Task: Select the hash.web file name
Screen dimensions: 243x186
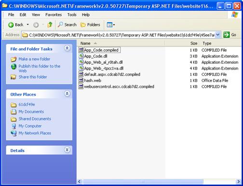Action: [93, 81]
